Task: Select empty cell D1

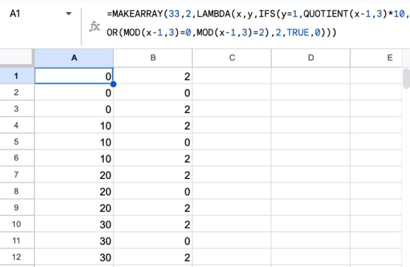Action: pyautogui.click(x=311, y=76)
